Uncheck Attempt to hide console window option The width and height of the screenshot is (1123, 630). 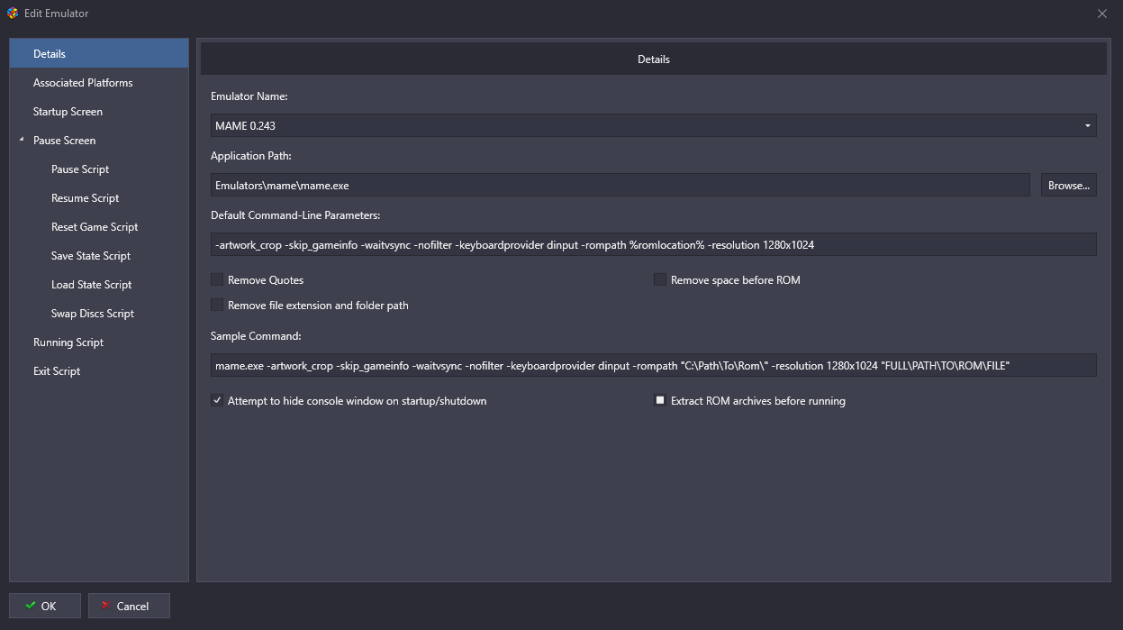tap(217, 401)
